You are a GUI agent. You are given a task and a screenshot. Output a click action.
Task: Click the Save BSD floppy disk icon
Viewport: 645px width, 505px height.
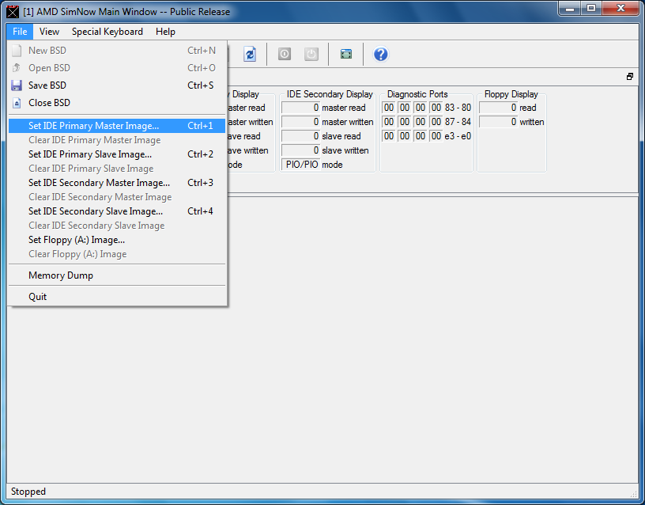17,85
